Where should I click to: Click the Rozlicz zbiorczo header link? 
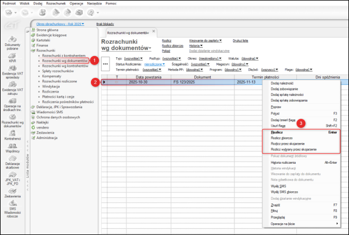tap(173, 46)
